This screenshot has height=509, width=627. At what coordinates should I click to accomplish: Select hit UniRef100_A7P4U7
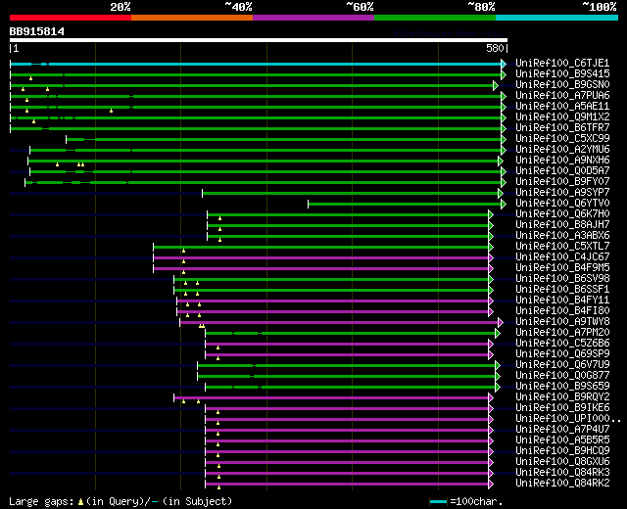[x=562, y=430]
